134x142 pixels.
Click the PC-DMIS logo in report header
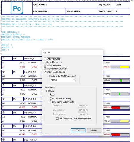(17, 8)
